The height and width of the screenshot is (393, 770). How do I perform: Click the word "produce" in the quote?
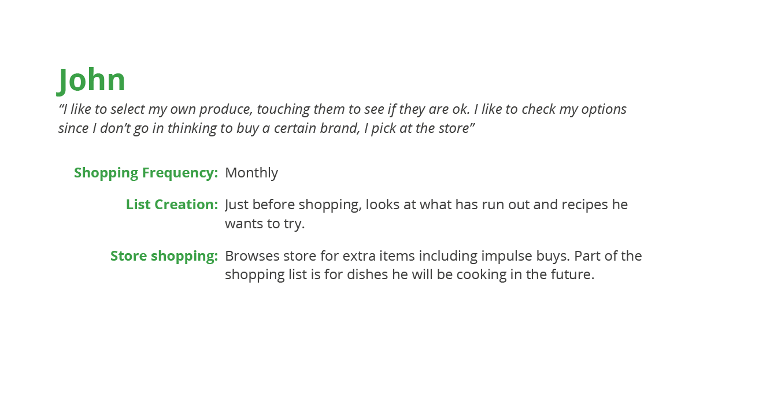click(225, 109)
